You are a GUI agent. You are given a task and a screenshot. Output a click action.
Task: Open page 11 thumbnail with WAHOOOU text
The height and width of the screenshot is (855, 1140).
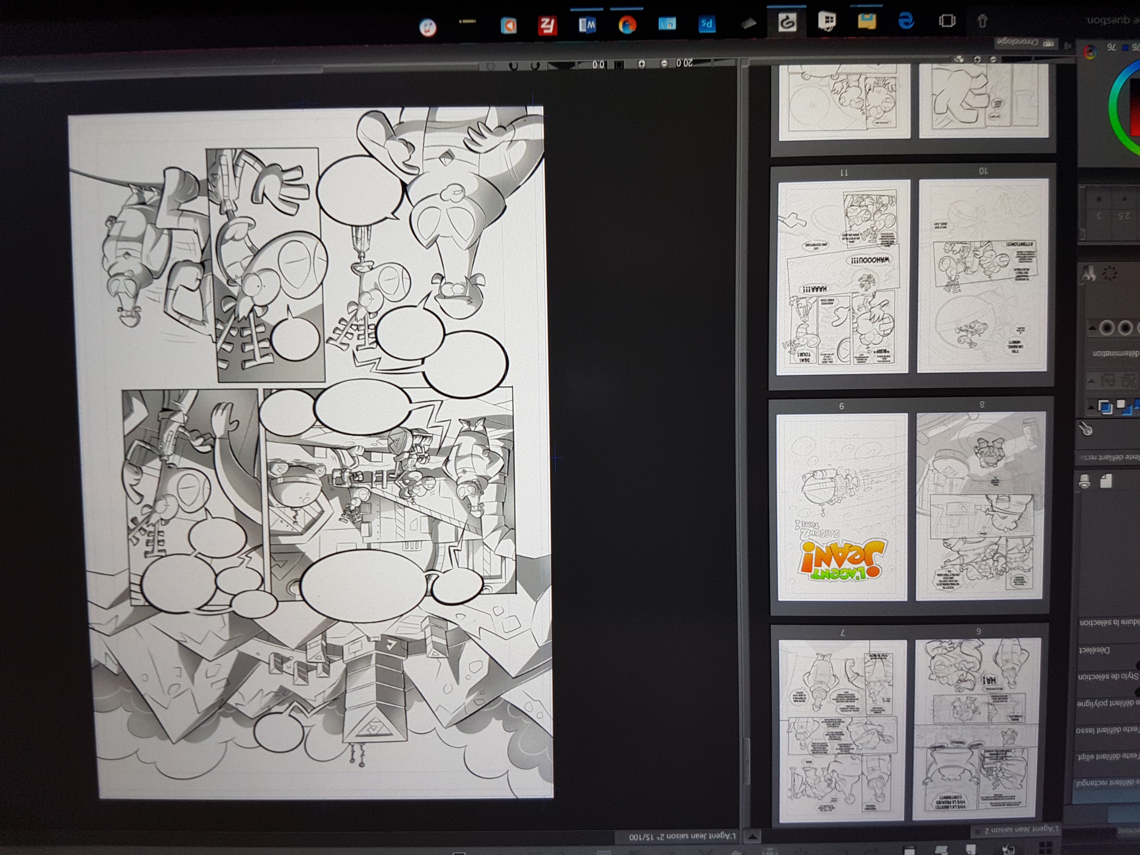point(843,277)
